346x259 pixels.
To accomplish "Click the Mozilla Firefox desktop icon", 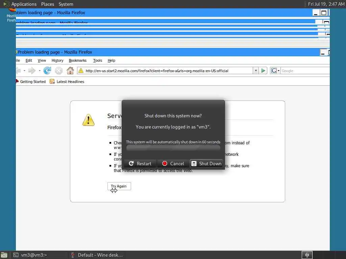I will (x=11, y=16).
